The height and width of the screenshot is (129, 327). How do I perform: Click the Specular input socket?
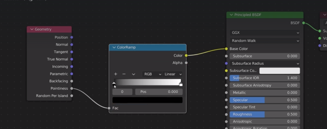click(226, 100)
